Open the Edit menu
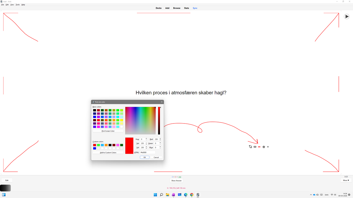The height and width of the screenshot is (198, 353). tap(7, 5)
